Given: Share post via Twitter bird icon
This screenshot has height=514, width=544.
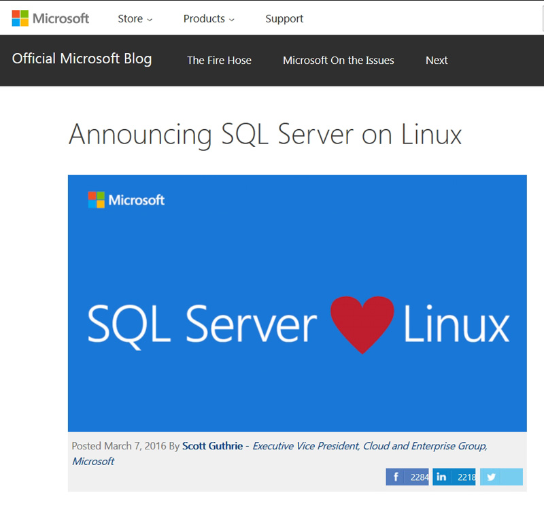Looking at the screenshot, I should click(491, 477).
